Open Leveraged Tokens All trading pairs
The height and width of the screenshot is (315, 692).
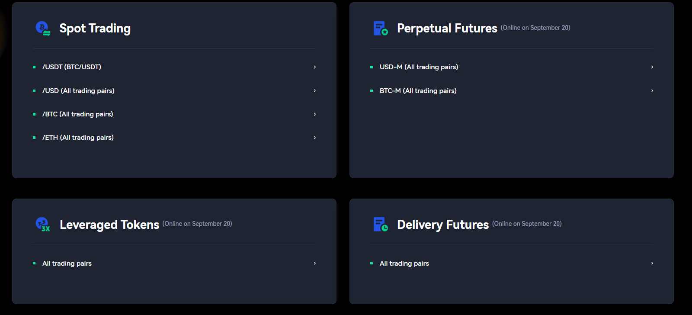pos(67,264)
